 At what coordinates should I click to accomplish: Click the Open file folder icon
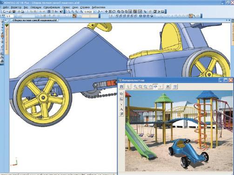pos(10,12)
